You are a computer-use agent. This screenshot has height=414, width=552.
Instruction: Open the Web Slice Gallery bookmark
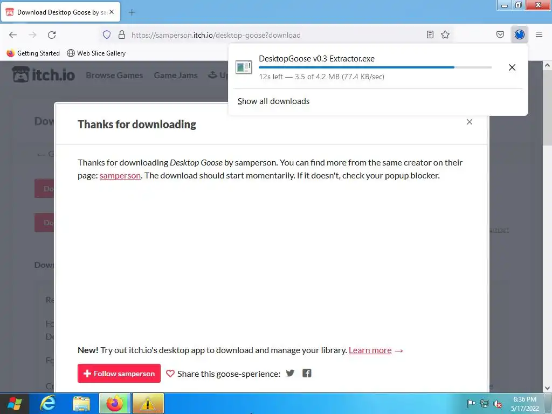(x=96, y=53)
